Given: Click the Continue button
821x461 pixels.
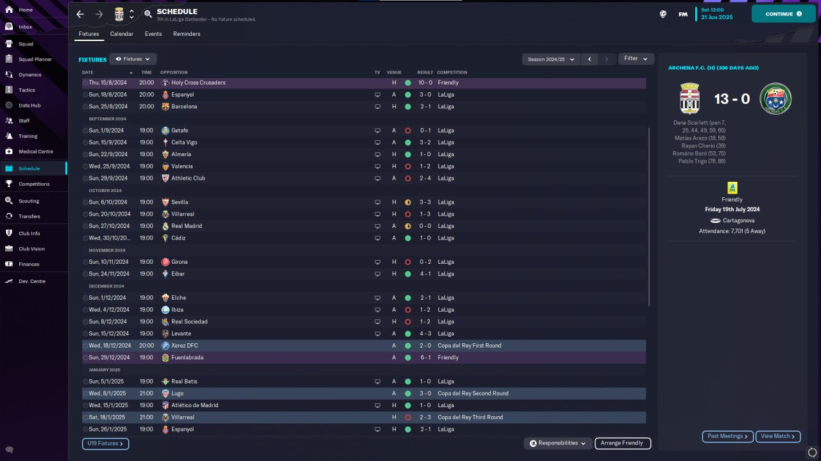Looking at the screenshot, I should coord(783,13).
